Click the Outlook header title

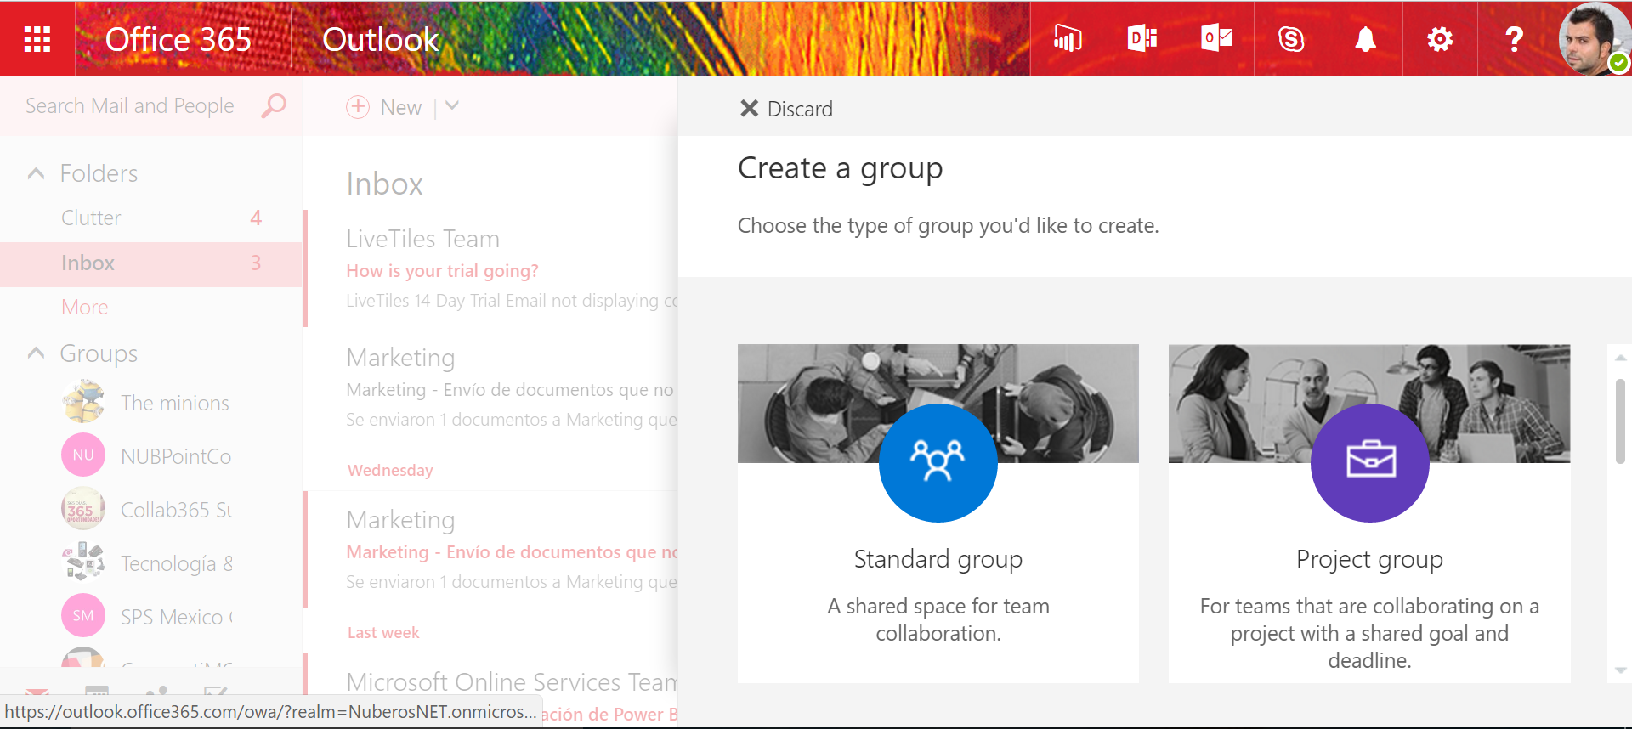coord(380,39)
